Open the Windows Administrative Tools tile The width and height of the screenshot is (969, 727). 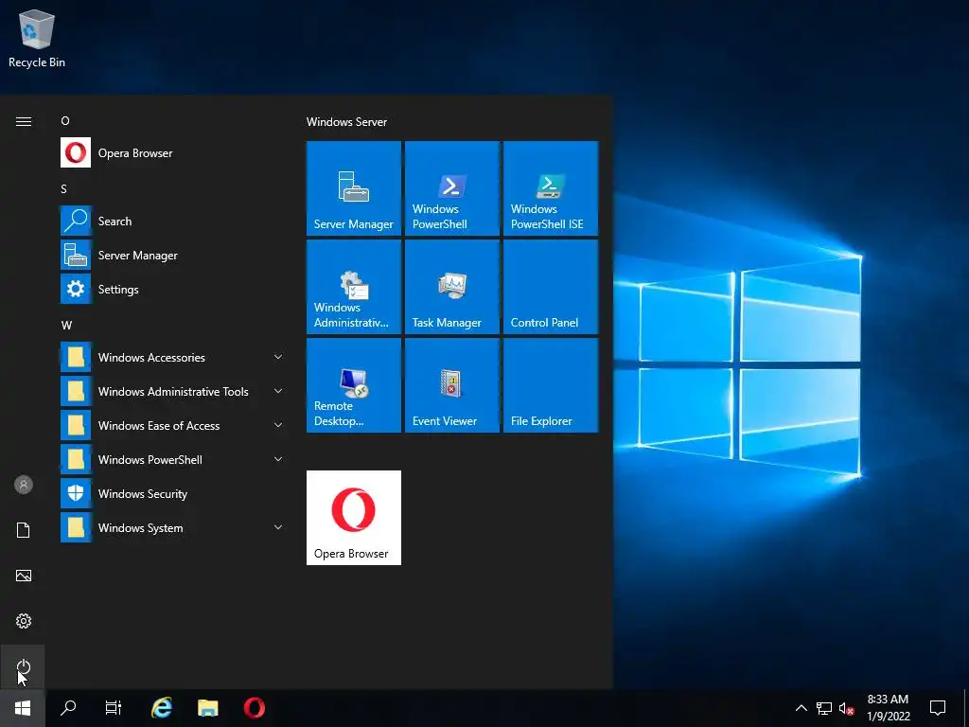coord(354,287)
